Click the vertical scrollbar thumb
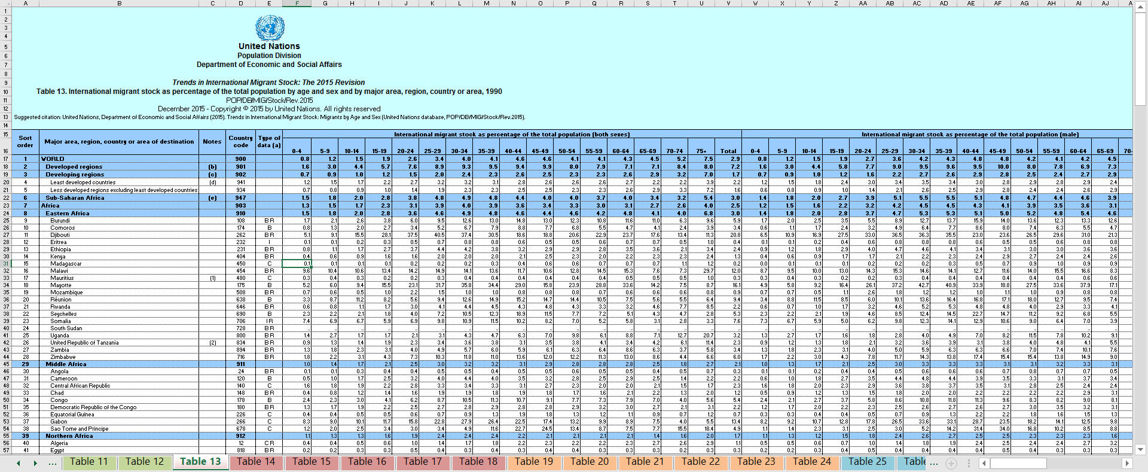Image resolution: width=1148 pixels, height=472 pixels. click(1140, 60)
